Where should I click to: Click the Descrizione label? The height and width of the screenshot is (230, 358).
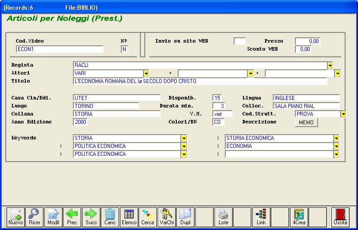pos(259,122)
